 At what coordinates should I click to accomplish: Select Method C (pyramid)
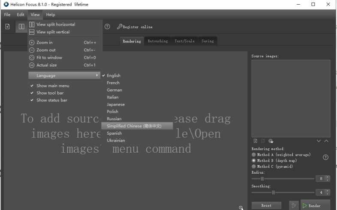(272, 166)
